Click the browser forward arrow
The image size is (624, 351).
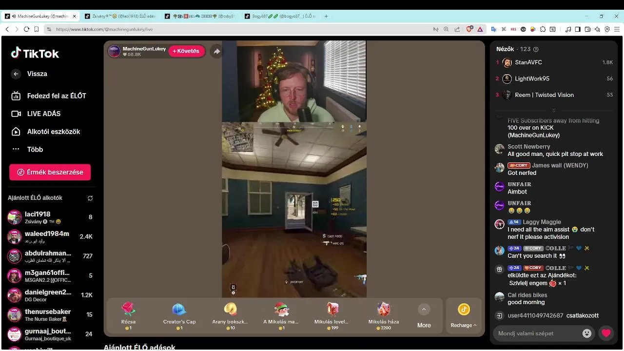point(17,29)
